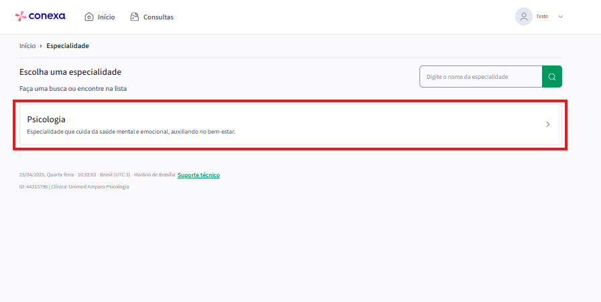Screen dimensions: 601x302
Task: Click the date and time footer text
Action: click(96, 175)
